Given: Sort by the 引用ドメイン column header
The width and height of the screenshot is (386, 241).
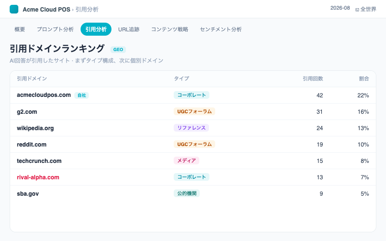Looking at the screenshot, I should coord(32,79).
